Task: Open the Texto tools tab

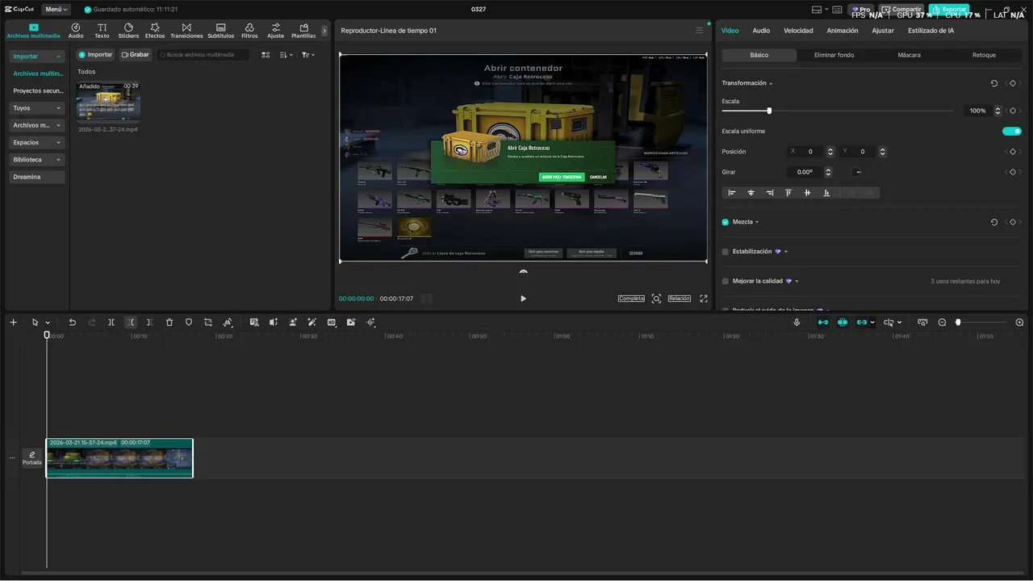Action: 102,31
